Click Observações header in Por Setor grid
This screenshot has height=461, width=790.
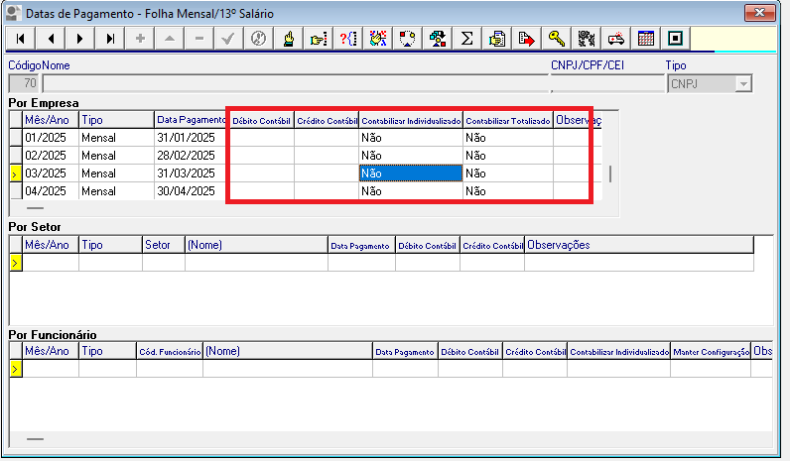point(639,245)
